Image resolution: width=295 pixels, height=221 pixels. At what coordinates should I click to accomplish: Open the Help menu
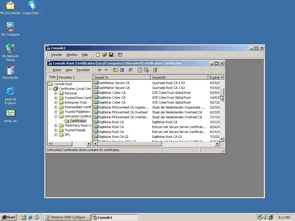click(x=85, y=55)
